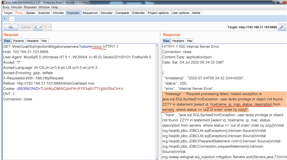
Task: Switch to the Intruder tool tab
Action: pos(58,13)
